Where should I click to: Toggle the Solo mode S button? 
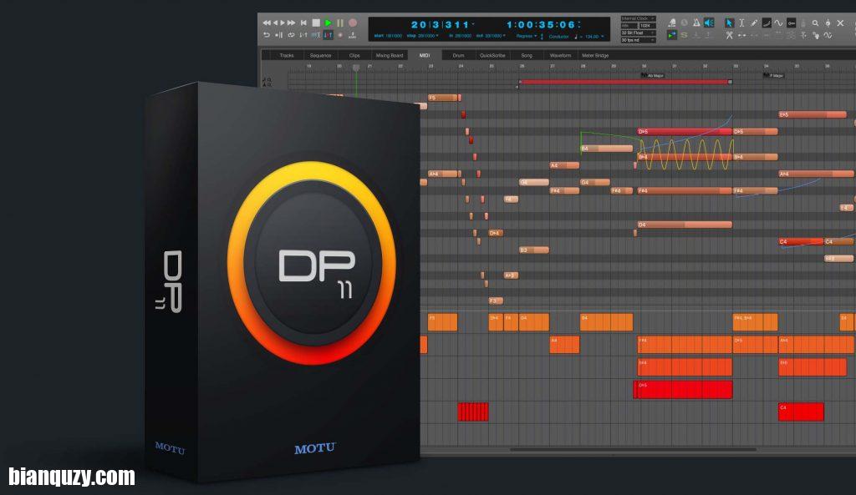tap(684, 35)
